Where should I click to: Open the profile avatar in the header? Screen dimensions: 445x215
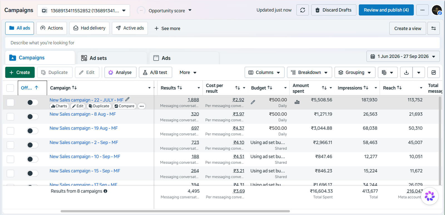pos(437,10)
